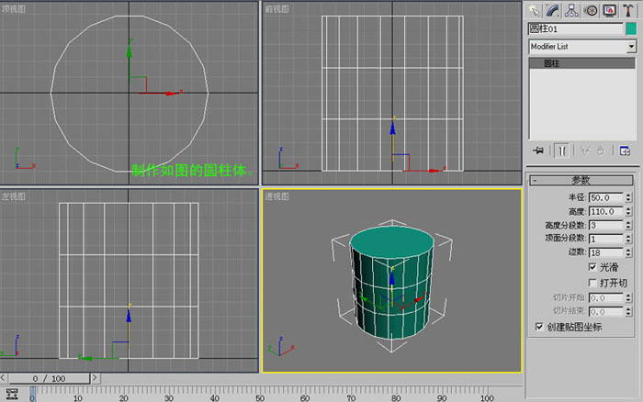
Task: Collapse the 参数 rollout header
Action: 581,180
